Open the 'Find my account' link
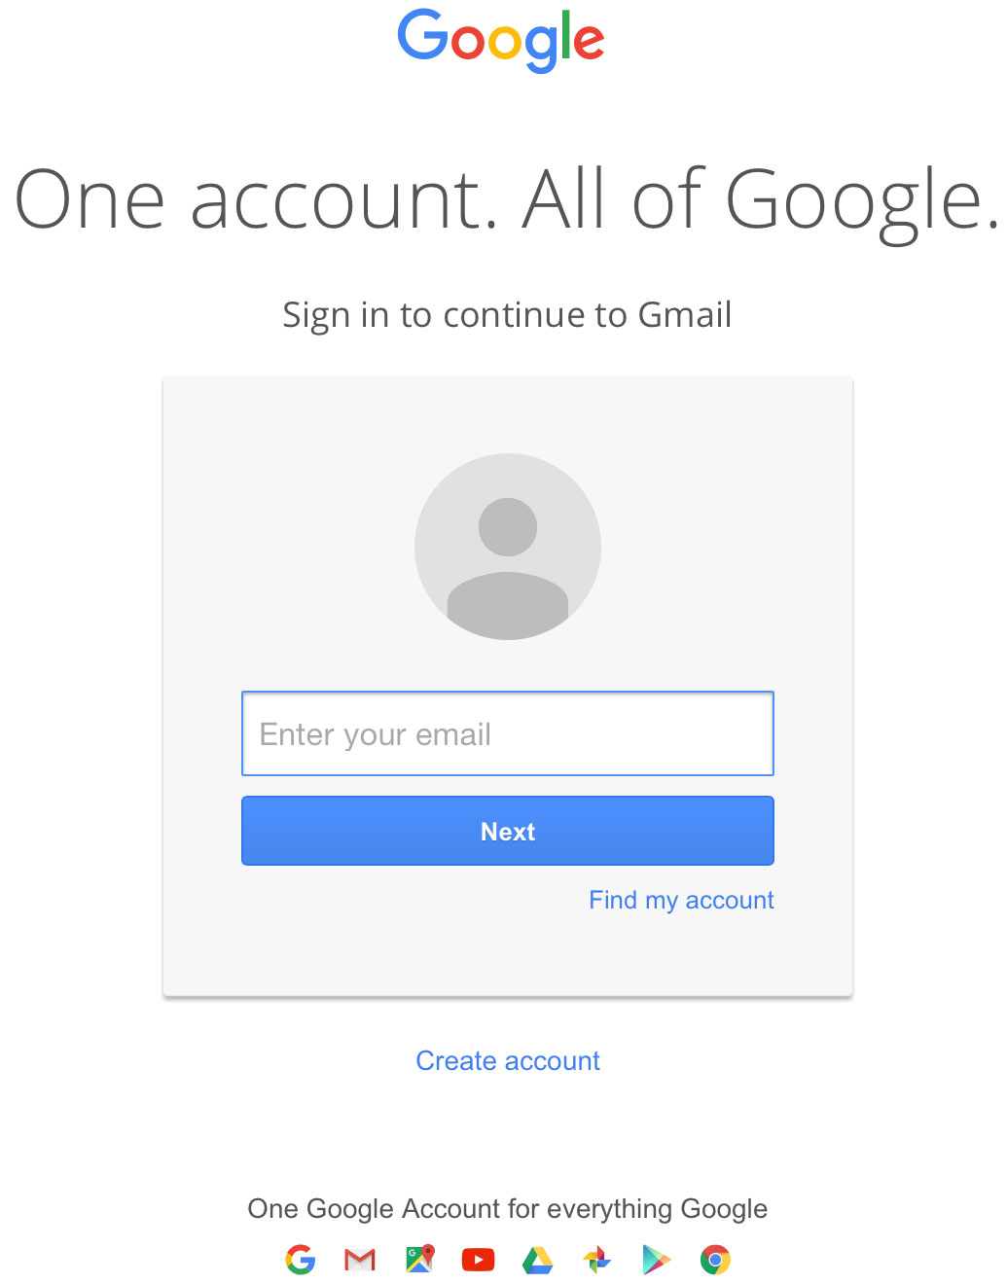The image size is (1007, 1283). coord(681,900)
